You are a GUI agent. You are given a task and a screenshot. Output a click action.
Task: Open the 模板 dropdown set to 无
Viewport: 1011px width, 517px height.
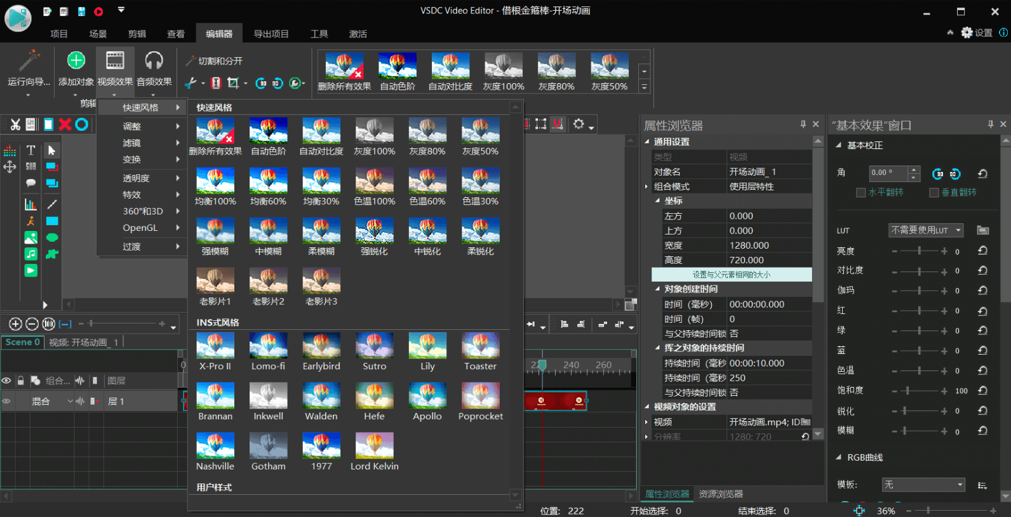coord(923,485)
